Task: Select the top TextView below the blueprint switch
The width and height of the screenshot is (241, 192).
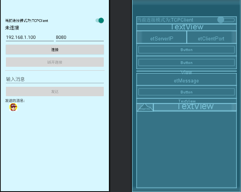Action: pos(186,27)
